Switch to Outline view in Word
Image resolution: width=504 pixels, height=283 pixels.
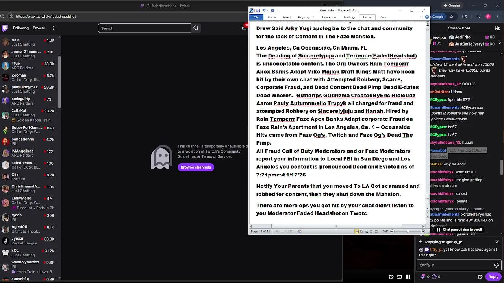click(371, 231)
